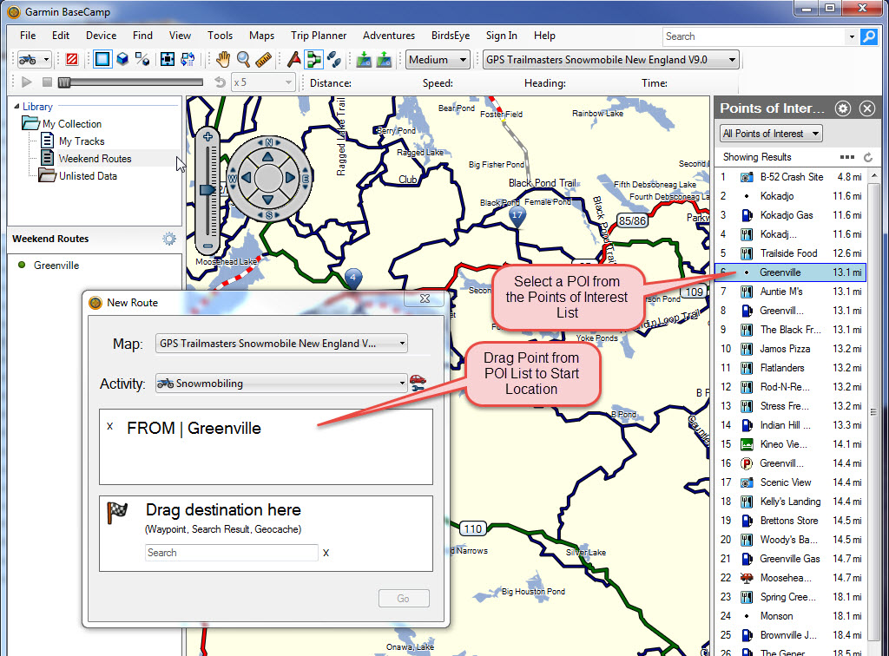Open the BirdsEye menu
The width and height of the screenshot is (889, 656).
click(x=451, y=35)
